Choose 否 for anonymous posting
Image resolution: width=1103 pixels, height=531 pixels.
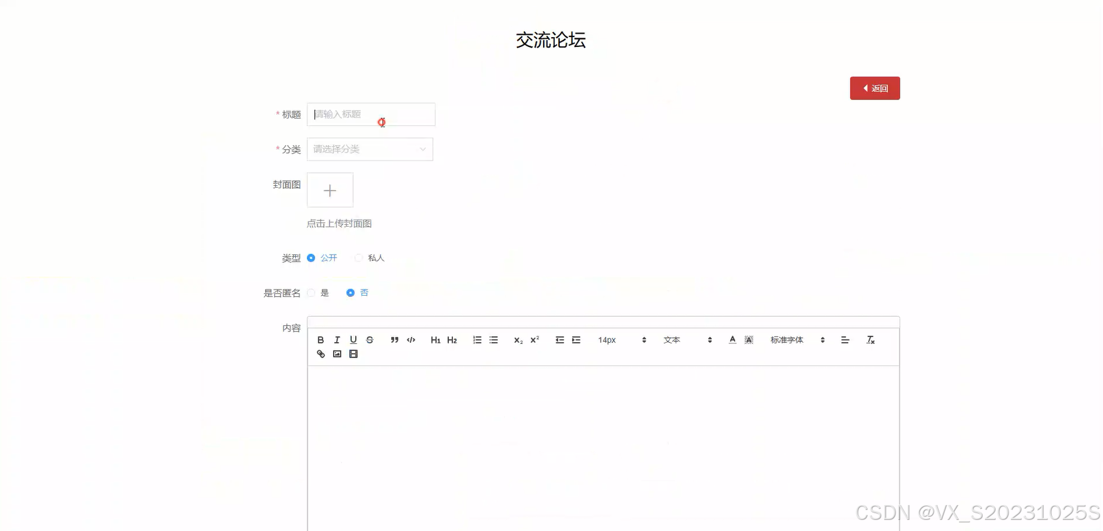point(350,293)
